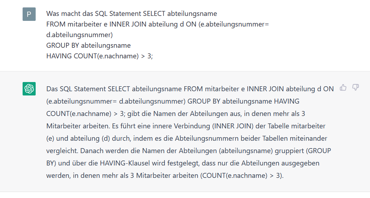Image resolution: width=370 pixels, height=198 pixels.
Task: Click the response line starting "vergleicht. Danach werden"
Action: pos(189,151)
